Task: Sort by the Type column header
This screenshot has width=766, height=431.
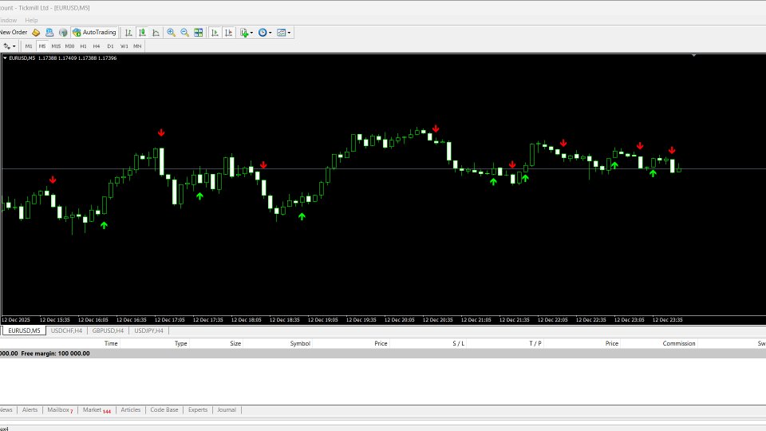Action: pyautogui.click(x=181, y=343)
